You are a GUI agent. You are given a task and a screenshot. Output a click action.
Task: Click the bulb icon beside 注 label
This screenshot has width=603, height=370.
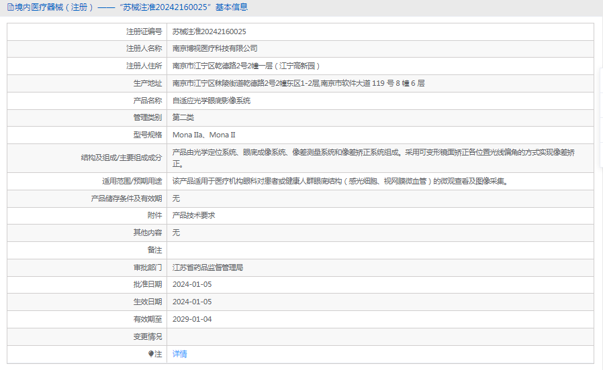click(150, 354)
